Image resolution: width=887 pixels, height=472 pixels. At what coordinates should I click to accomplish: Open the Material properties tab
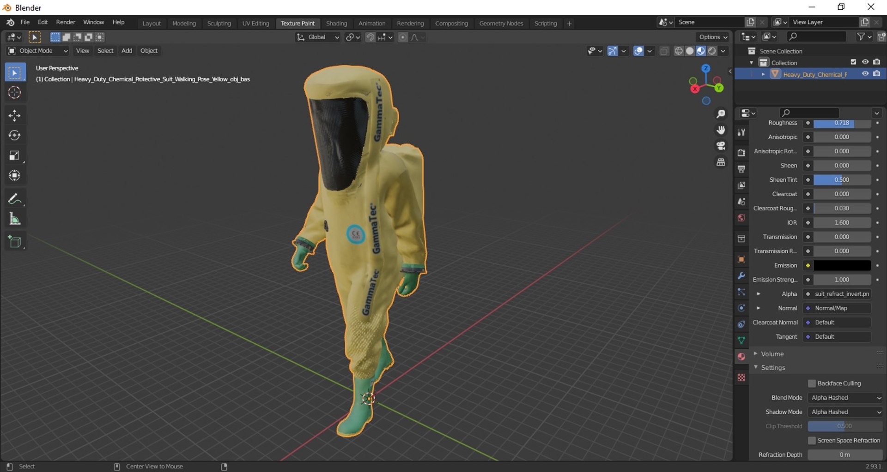pos(741,357)
